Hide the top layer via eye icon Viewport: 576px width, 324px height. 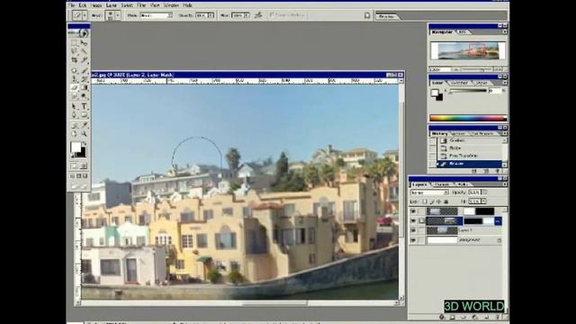[413, 211]
